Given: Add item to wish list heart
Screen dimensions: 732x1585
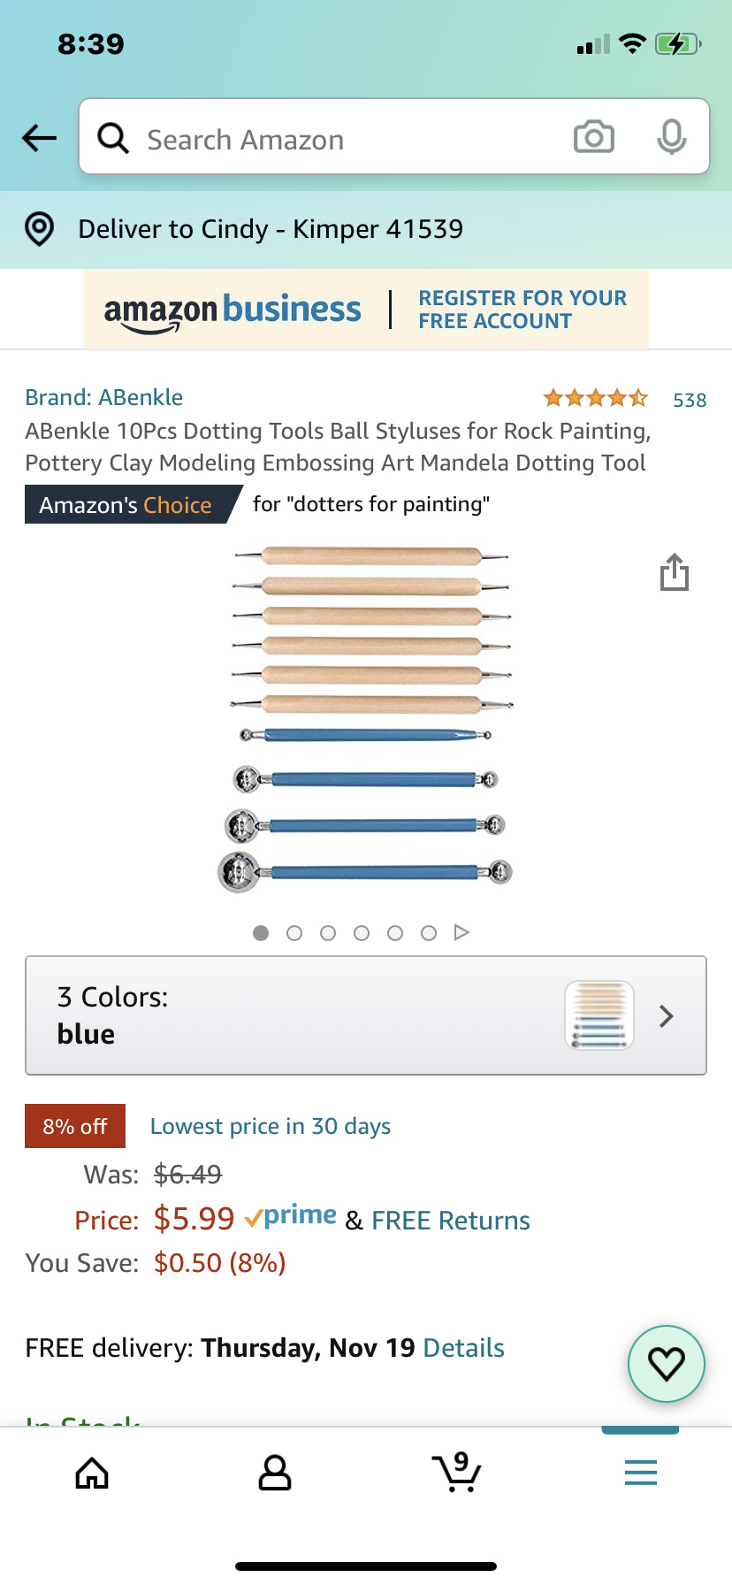Looking at the screenshot, I should [x=666, y=1363].
